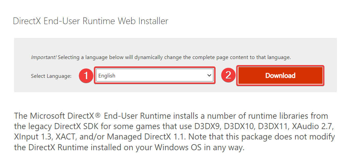This screenshot has width=358, height=167.
Task: Click the "Select Language:" label
Action: (51, 76)
